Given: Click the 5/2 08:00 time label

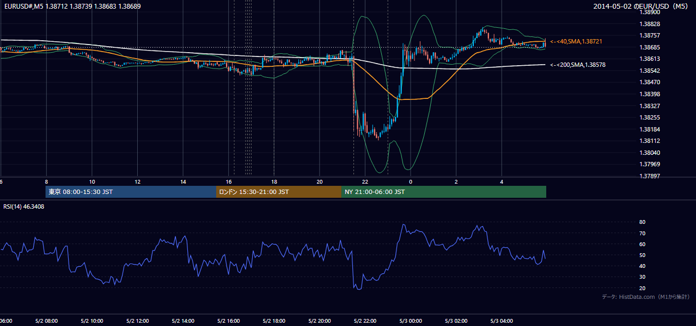Looking at the screenshot, I should [47, 321].
